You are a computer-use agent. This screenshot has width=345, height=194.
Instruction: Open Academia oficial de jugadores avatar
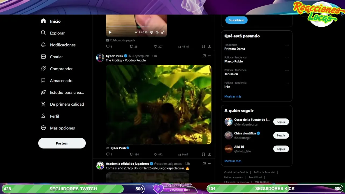pyautogui.click(x=100, y=165)
